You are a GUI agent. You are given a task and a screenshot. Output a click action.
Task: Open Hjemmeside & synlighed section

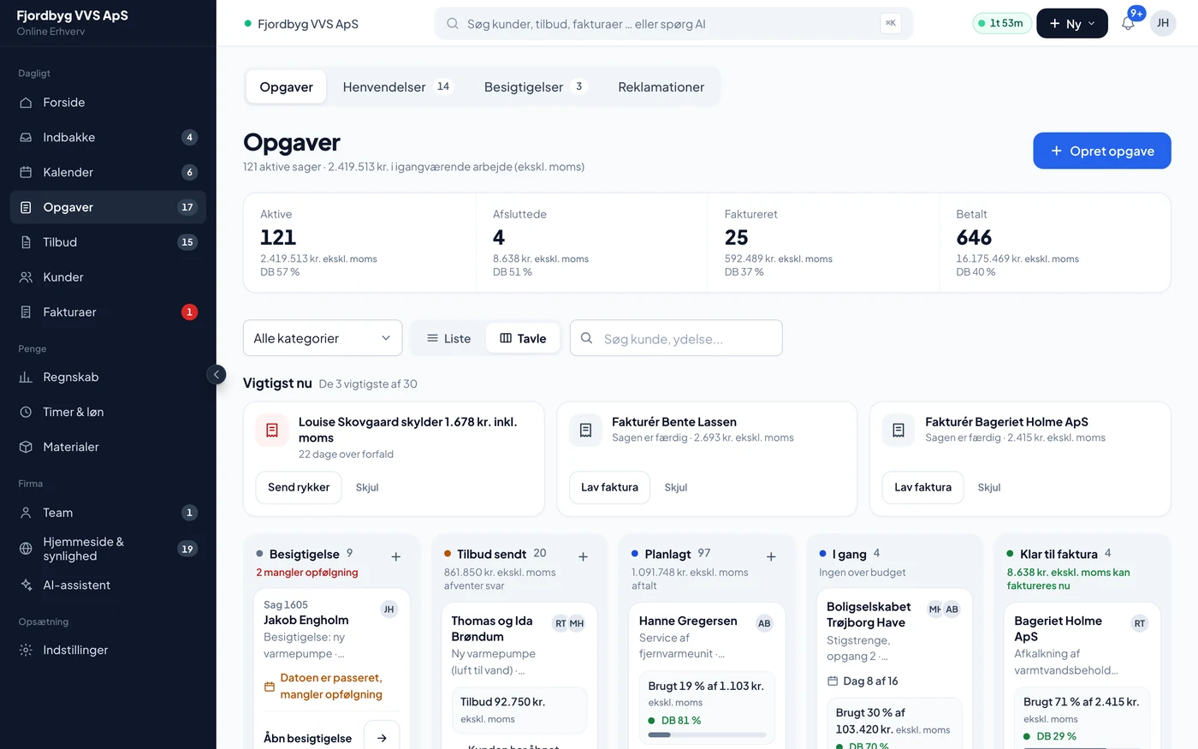click(108, 549)
